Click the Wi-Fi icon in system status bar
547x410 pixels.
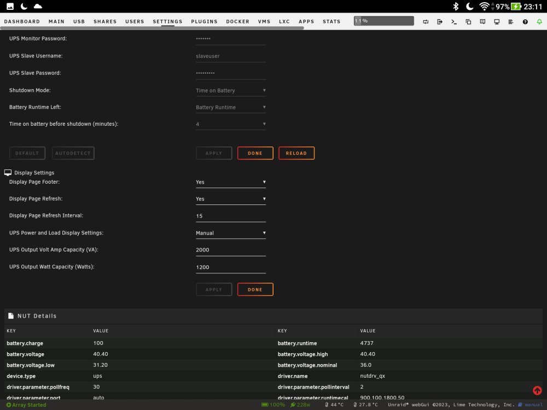coord(484,6)
